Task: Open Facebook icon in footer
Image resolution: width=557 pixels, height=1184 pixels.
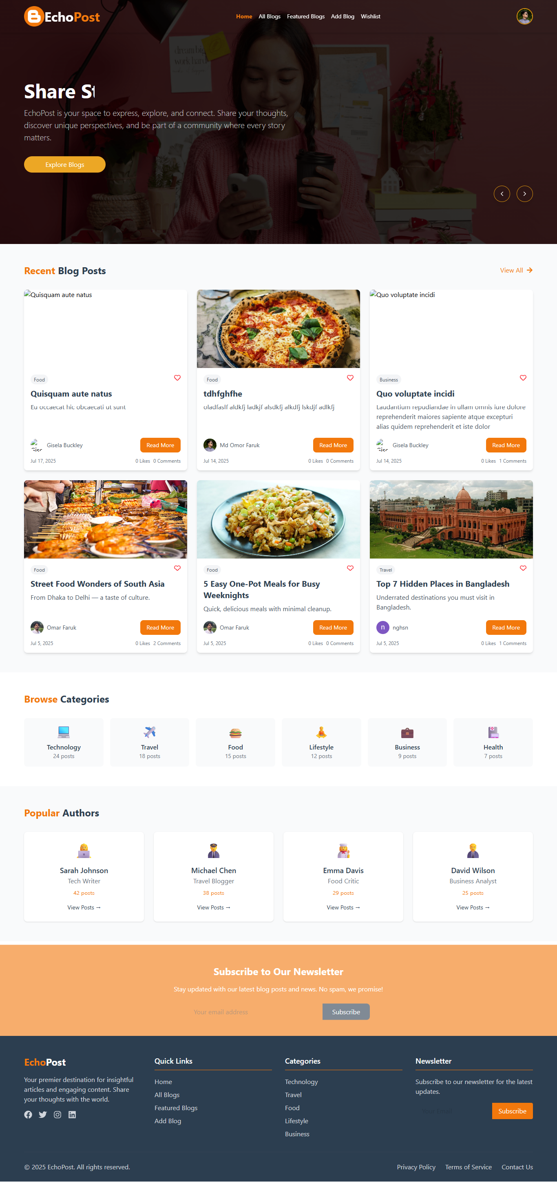Action: (29, 1115)
